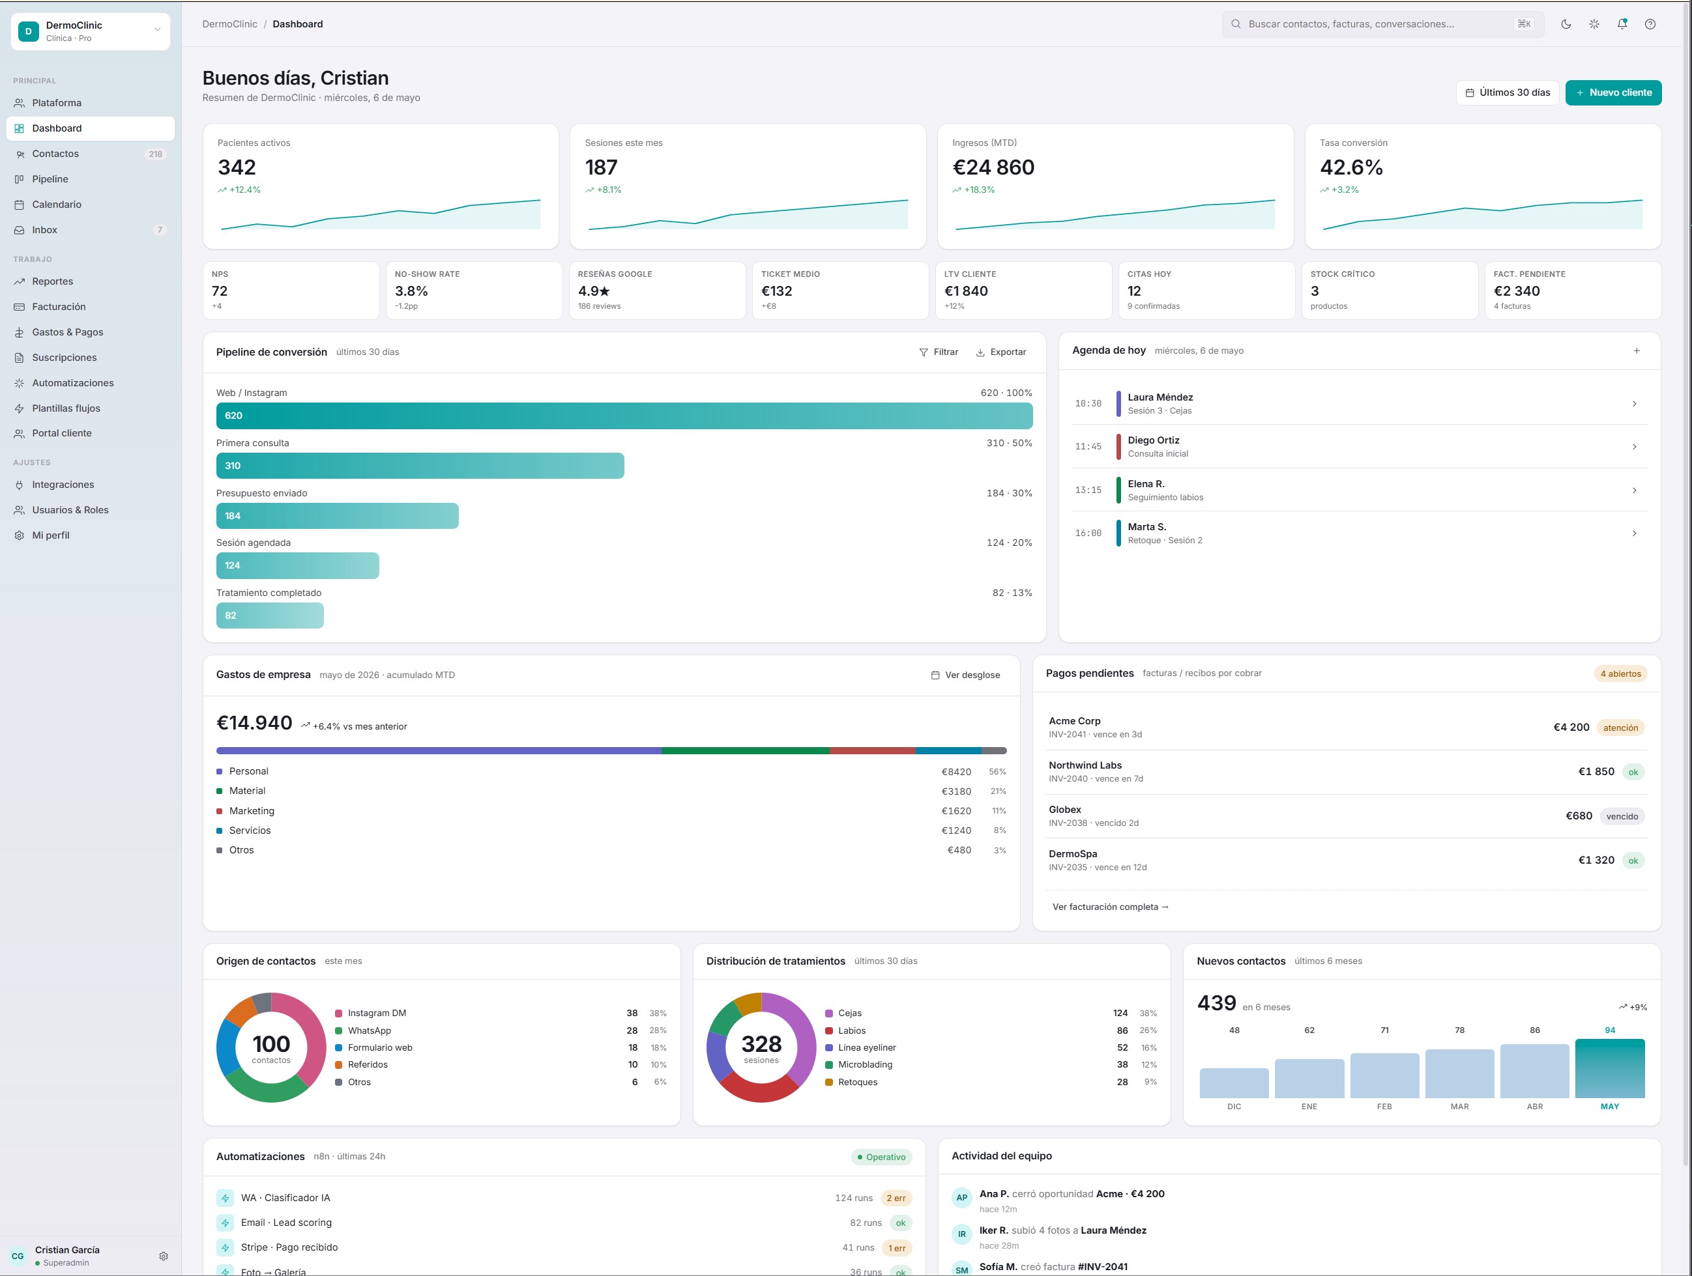Viewport: 1692px width, 1276px height.
Task: Open help question mark icon
Action: [1650, 23]
